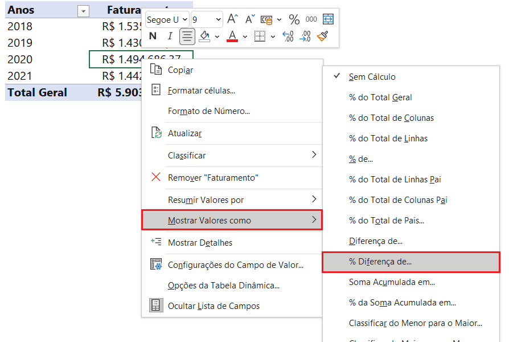This screenshot has width=509, height=342.
Task: Click 'Atualizar' in the context menu
Action: [x=184, y=133]
